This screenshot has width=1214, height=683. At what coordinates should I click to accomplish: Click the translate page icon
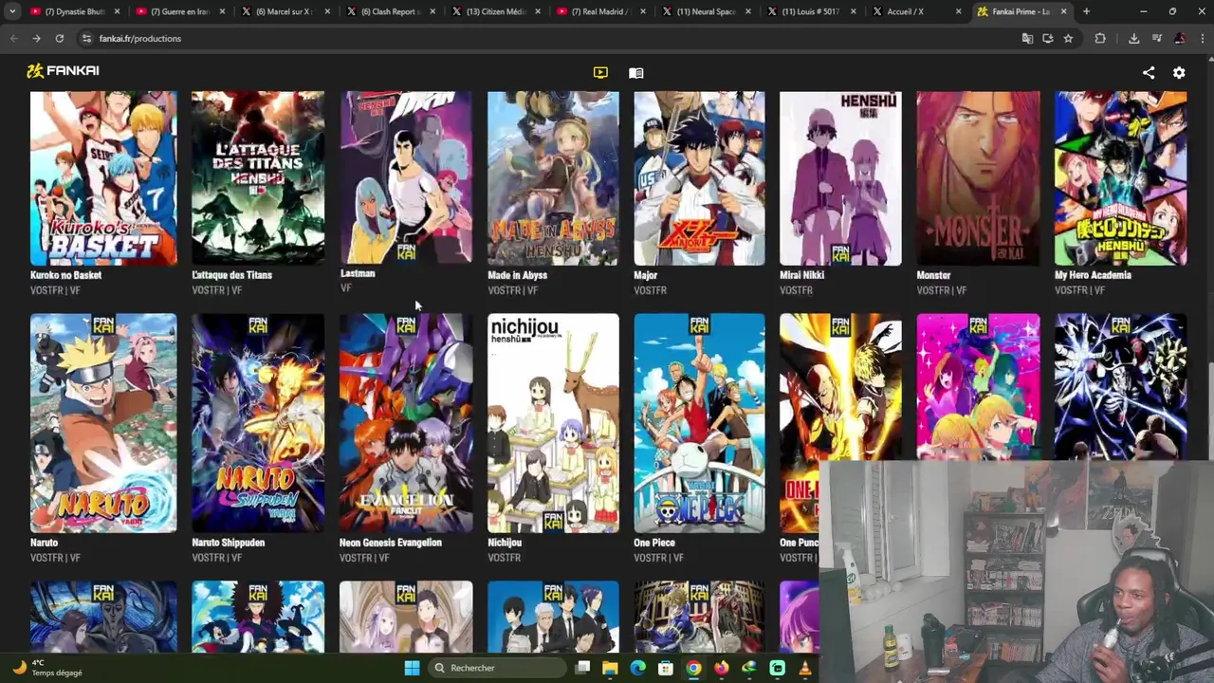pos(1027,38)
